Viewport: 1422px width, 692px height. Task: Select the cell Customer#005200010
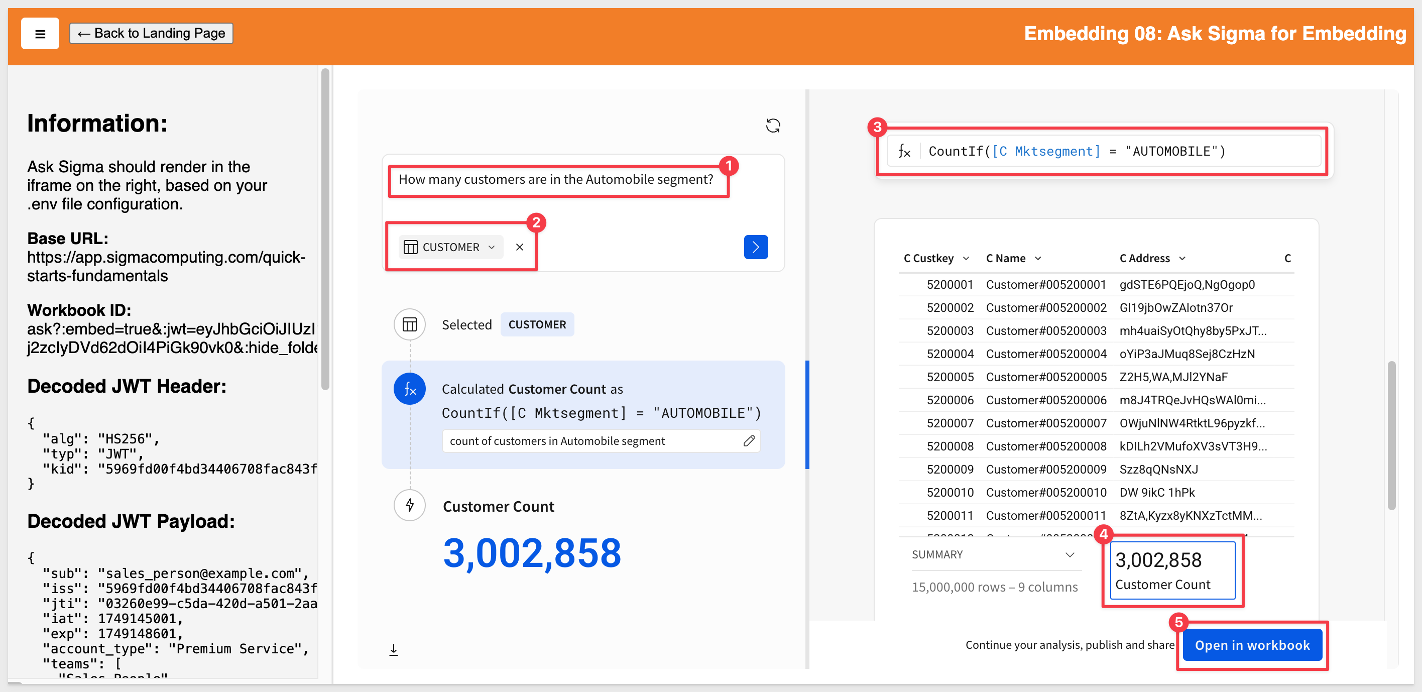click(1046, 492)
